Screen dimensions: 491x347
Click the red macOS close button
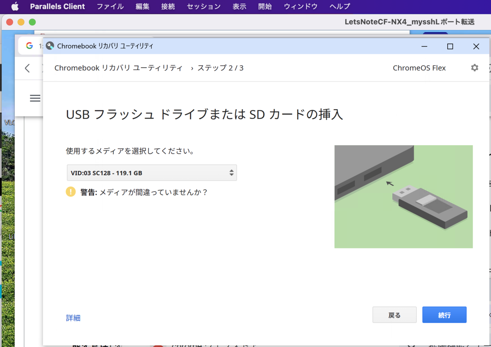(x=10, y=22)
